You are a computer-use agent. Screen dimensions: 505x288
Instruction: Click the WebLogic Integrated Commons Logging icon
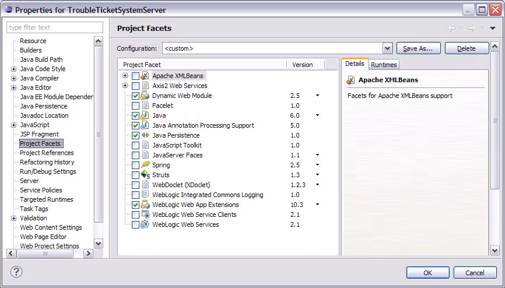pyautogui.click(x=145, y=194)
